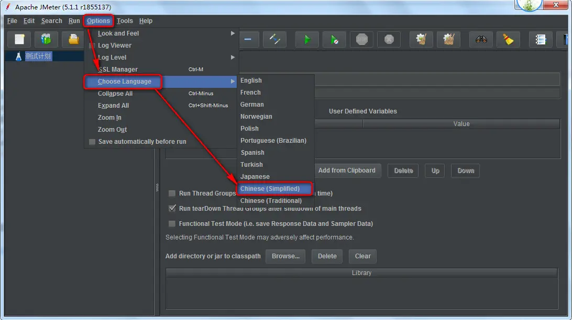Screen dimensions: 572x320
Task: Click Delete button next to Browse
Action: pyautogui.click(x=327, y=256)
